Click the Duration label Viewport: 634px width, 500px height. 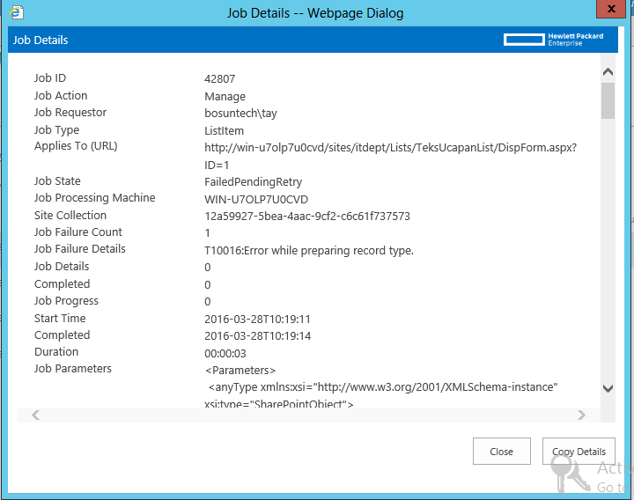(x=56, y=352)
